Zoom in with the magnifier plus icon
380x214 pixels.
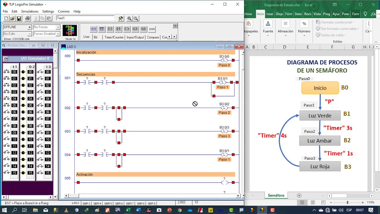coord(129,18)
